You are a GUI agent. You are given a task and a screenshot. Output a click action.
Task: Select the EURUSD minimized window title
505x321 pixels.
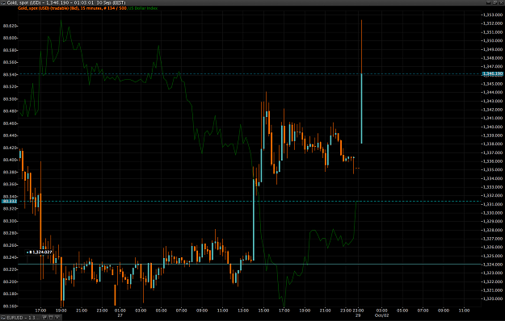[23, 318]
